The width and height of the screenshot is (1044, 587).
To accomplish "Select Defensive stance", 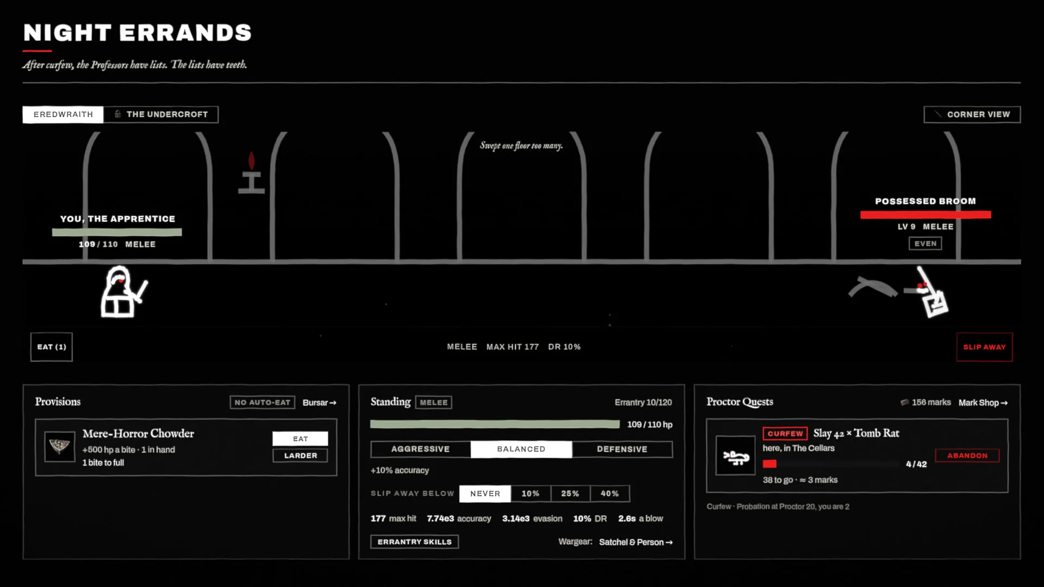I will 622,449.
